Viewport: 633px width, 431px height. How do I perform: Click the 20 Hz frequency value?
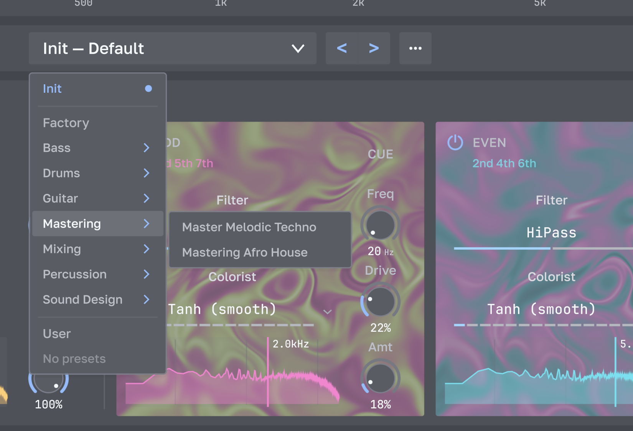381,251
